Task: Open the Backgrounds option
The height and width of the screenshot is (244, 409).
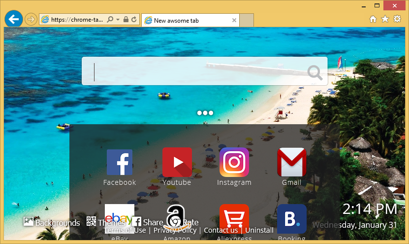Action: [52, 223]
